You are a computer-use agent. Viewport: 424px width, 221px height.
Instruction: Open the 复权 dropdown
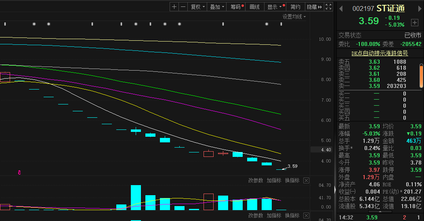click(198, 7)
